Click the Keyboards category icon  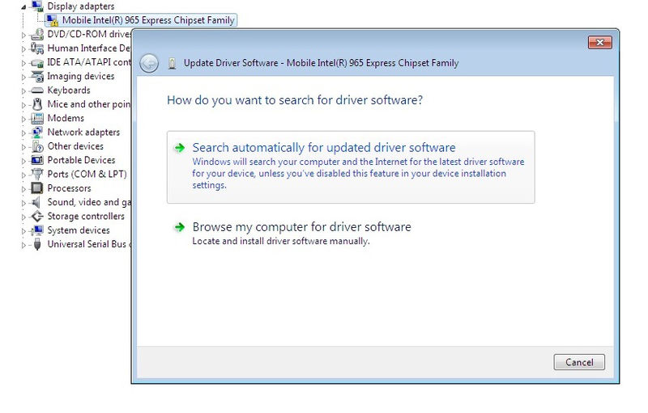(x=36, y=91)
